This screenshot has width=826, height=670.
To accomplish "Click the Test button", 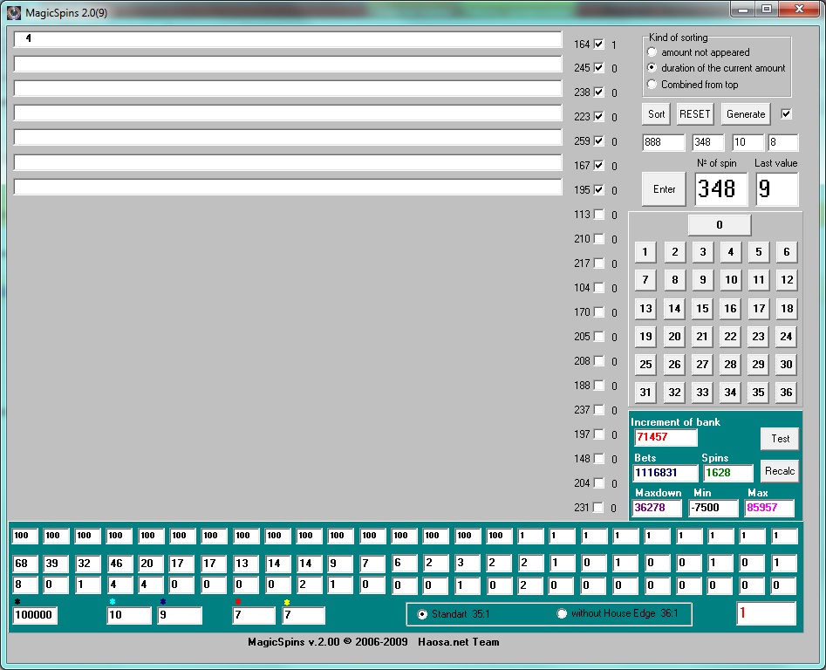I will coord(780,439).
